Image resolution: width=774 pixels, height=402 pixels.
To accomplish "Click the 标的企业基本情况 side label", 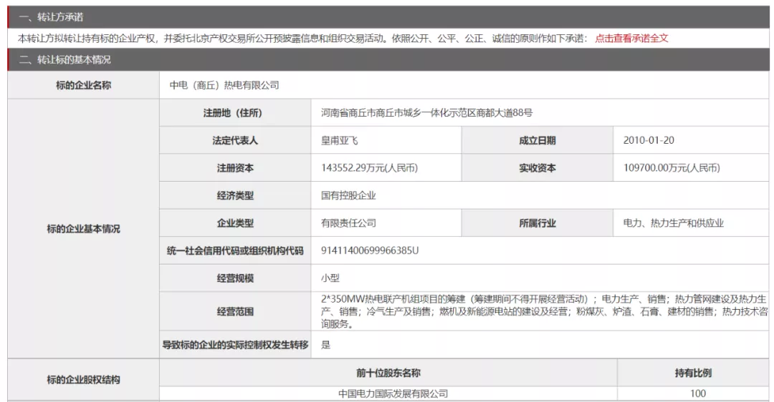I will [x=83, y=229].
